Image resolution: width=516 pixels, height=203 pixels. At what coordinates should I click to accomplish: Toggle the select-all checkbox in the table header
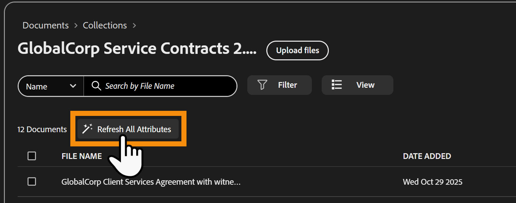(32, 156)
